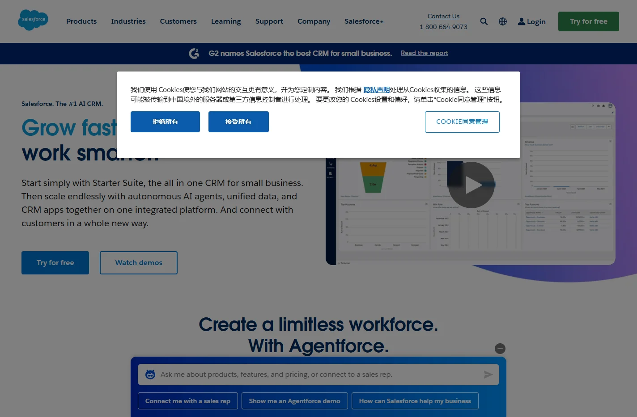Click the Salesforce cloud logo
This screenshot has width=637, height=417.
coord(33,20)
